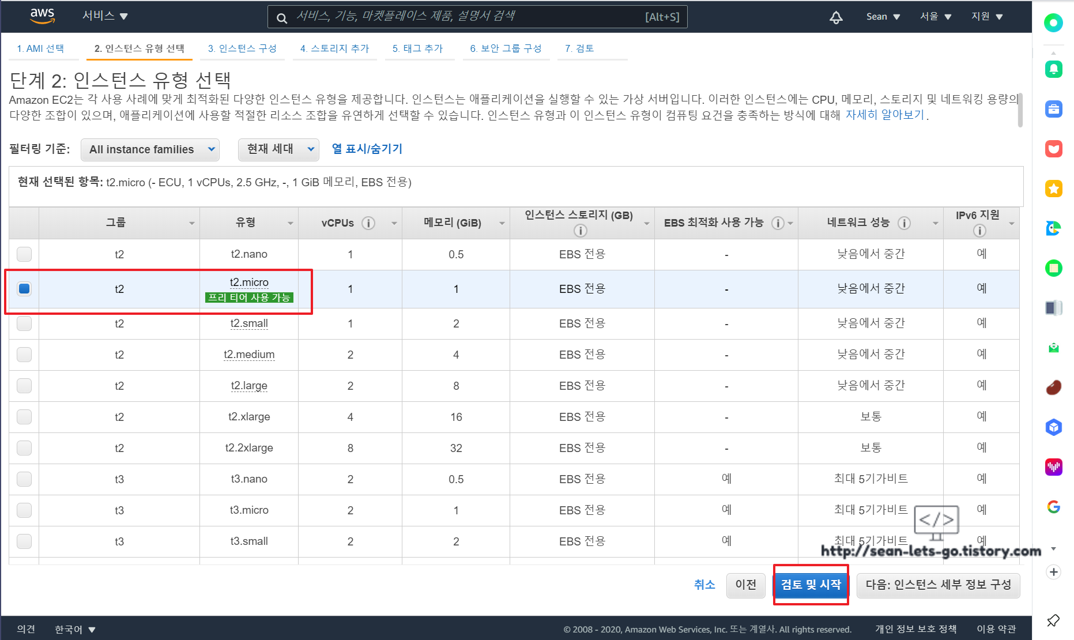Open the green bell sidebar icon
1074x640 pixels.
(1053, 69)
